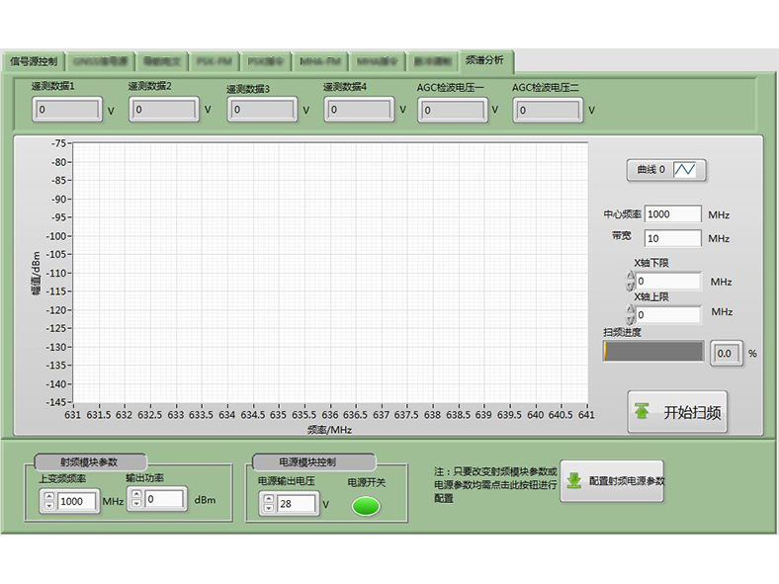Screen dimensions: 779x584
Task: Decrease 上变频频率 with the down arrow
Action: point(48,506)
